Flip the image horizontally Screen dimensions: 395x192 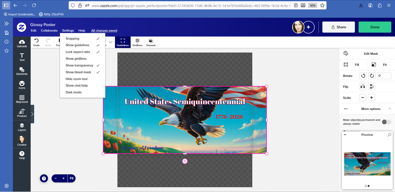[x=363, y=87]
